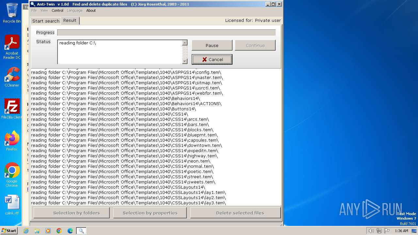
Task: Click the Anti-Twin title bar magnifier icon
Action: pyautogui.click(x=33, y=4)
